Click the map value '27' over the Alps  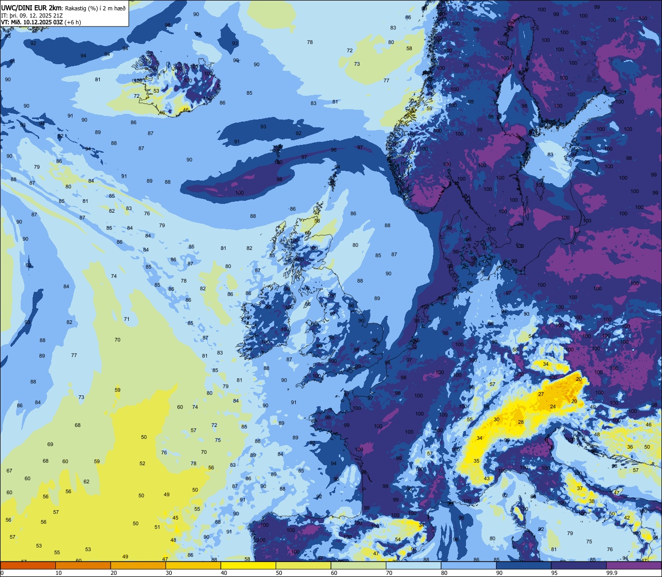tap(541, 394)
